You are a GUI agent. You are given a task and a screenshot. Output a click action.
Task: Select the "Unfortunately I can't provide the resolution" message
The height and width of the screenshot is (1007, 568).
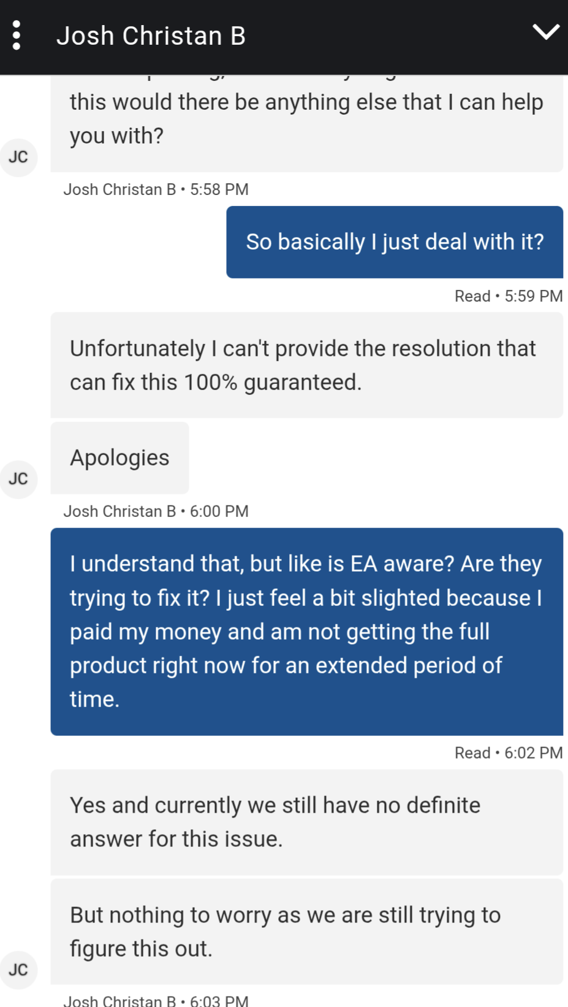tap(306, 365)
